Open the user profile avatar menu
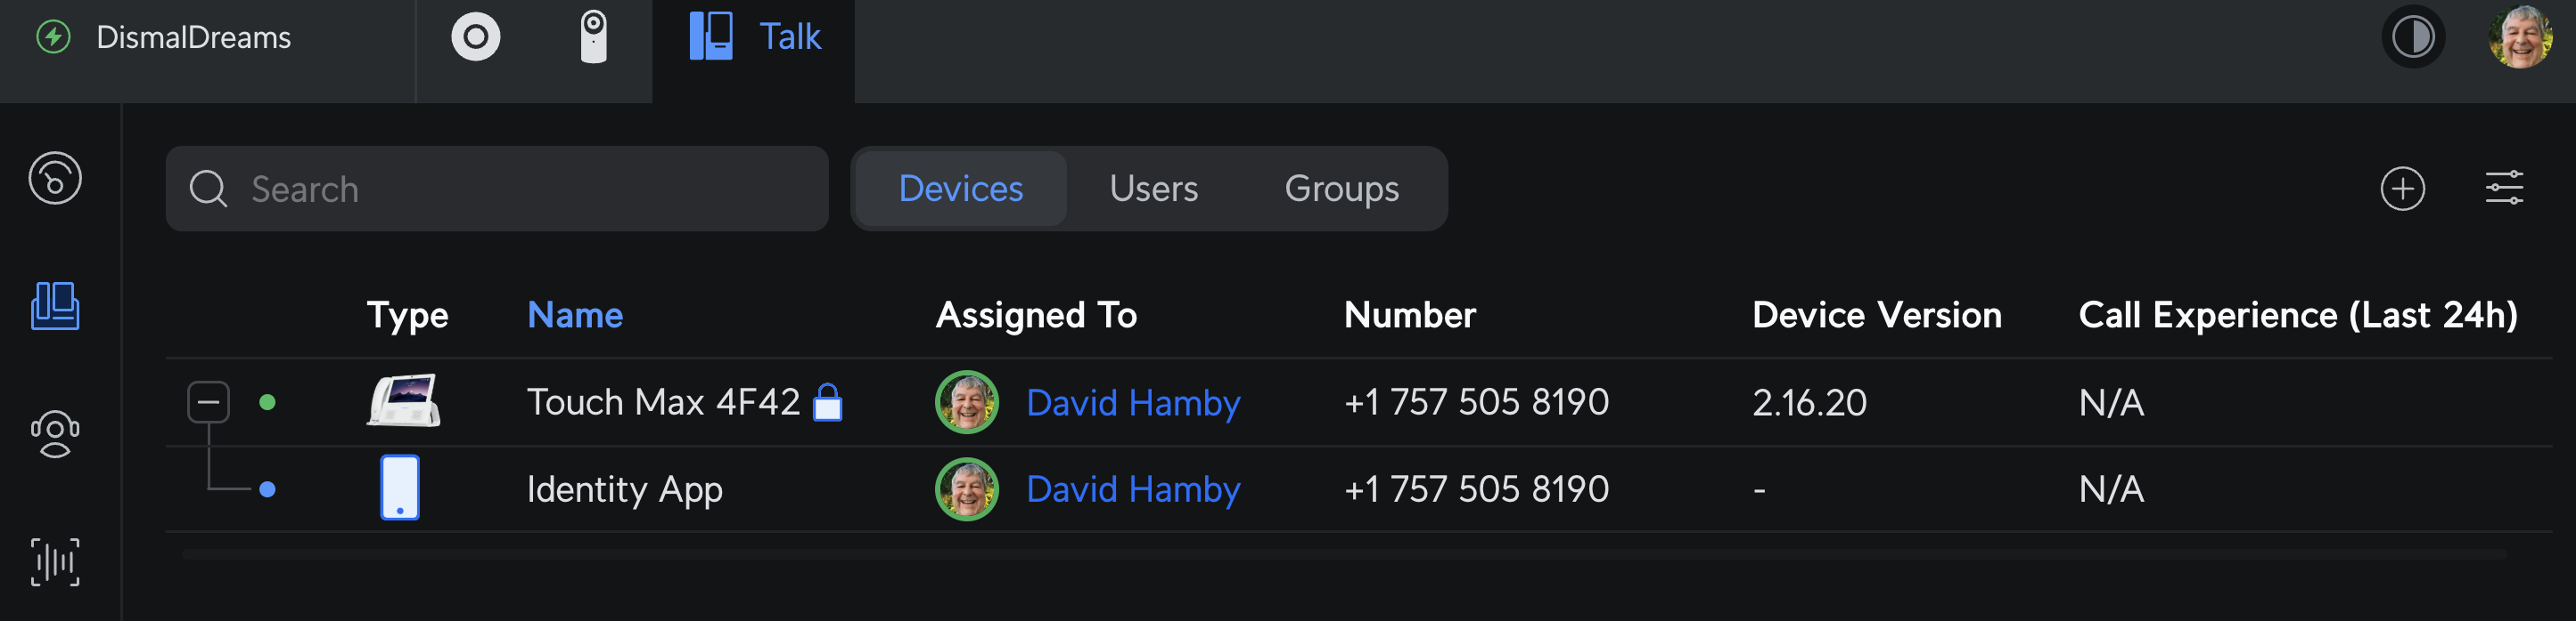The height and width of the screenshot is (621, 2576). pyautogui.click(x=2519, y=38)
